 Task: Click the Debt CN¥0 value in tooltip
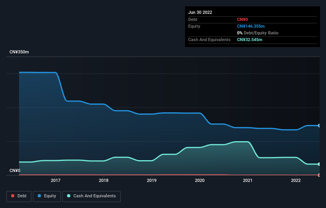coord(243,19)
